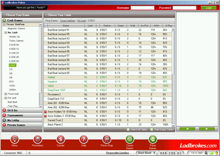Click the padlock icon in status bar
The width and height of the screenshot is (220, 156).
(x=217, y=153)
